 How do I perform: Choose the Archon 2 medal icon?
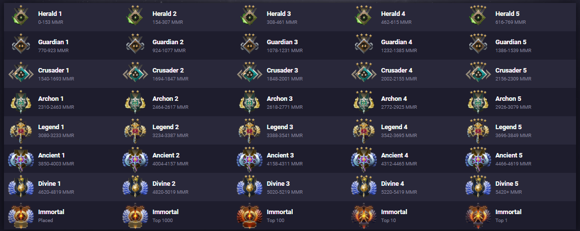[133, 102]
